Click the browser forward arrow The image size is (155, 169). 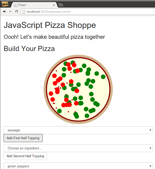click(10, 12)
